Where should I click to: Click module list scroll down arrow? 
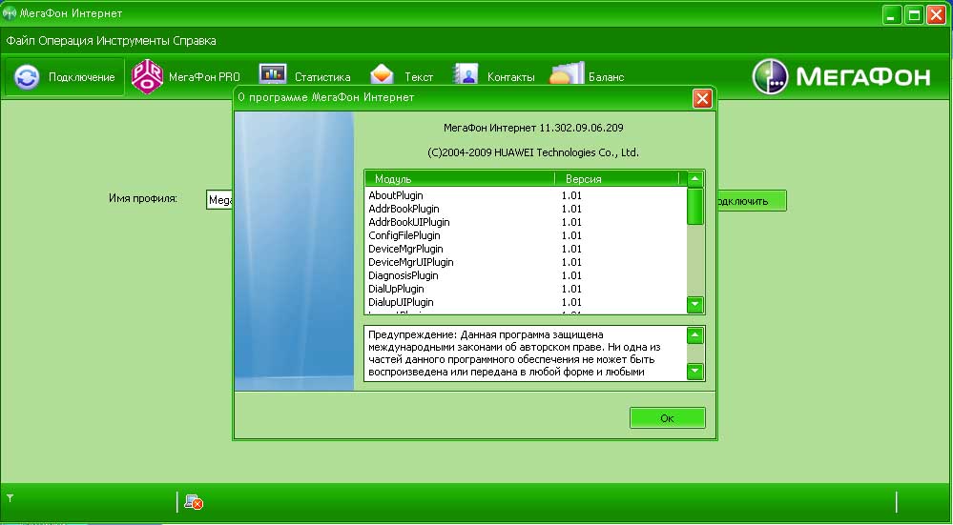coord(694,305)
